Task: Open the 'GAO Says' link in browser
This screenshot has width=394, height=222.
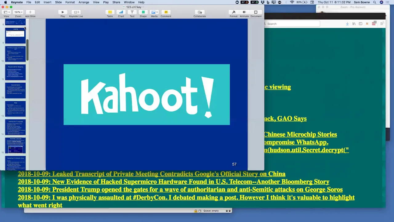Action: [285, 119]
